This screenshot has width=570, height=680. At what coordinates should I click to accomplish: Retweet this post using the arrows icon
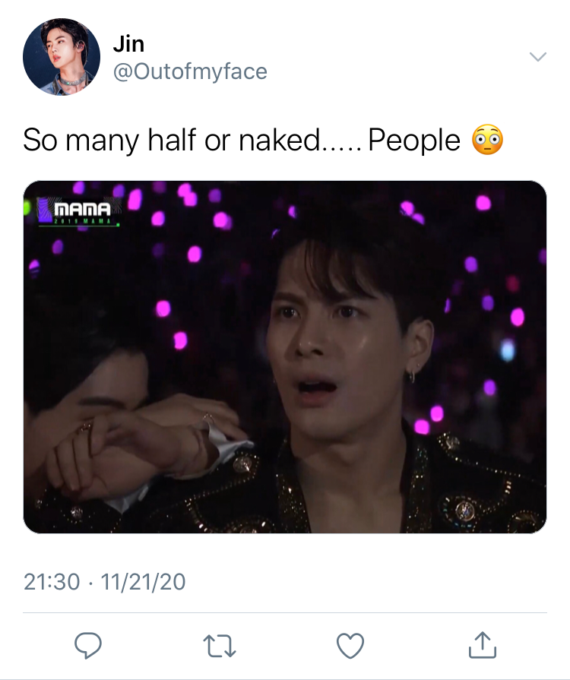pyautogui.click(x=220, y=646)
